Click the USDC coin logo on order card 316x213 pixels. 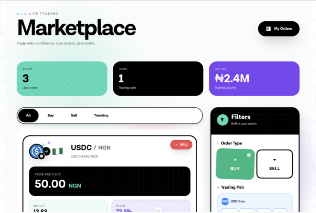pyautogui.click(x=36, y=150)
